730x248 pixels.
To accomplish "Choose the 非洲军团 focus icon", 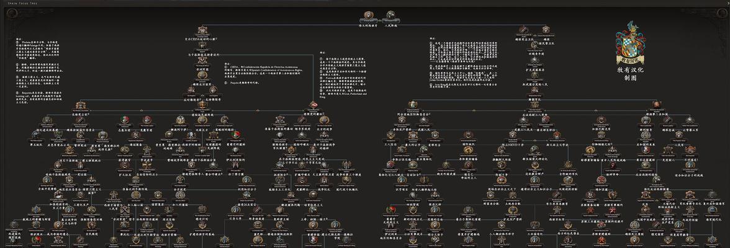I will (202, 61).
